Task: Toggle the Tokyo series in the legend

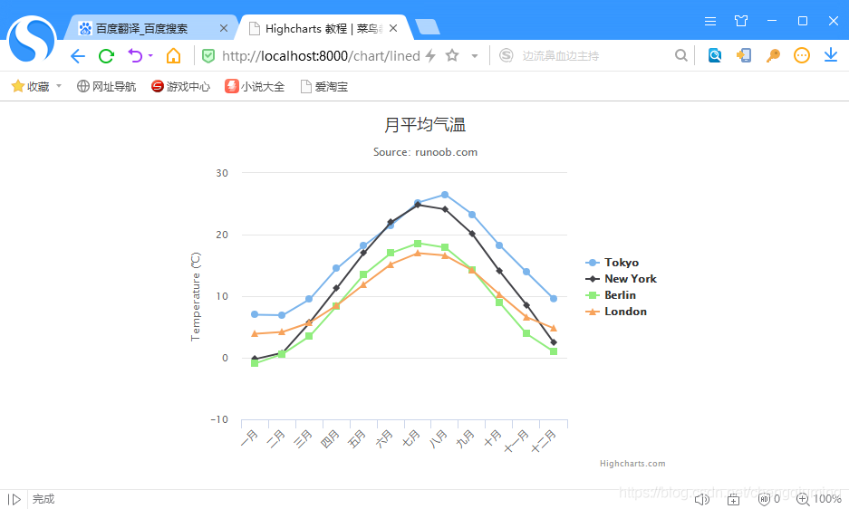Action: 621,263
